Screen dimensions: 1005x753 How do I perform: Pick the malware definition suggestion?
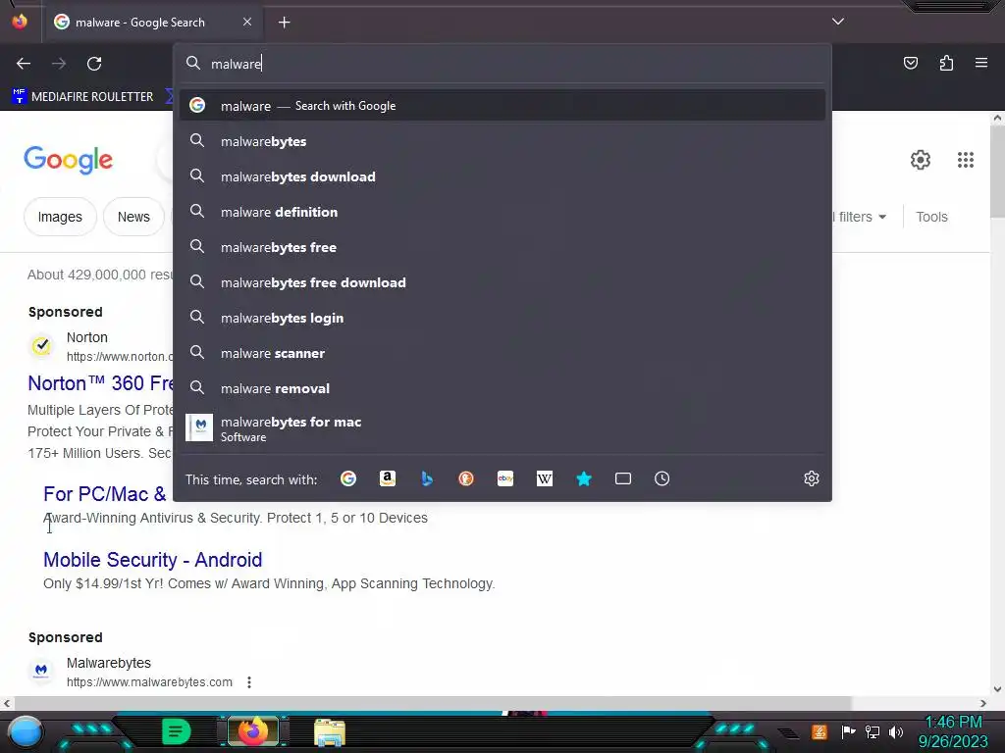[502, 212]
